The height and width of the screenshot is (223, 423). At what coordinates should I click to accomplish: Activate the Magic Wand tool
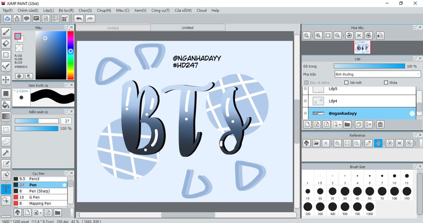pos(6,153)
